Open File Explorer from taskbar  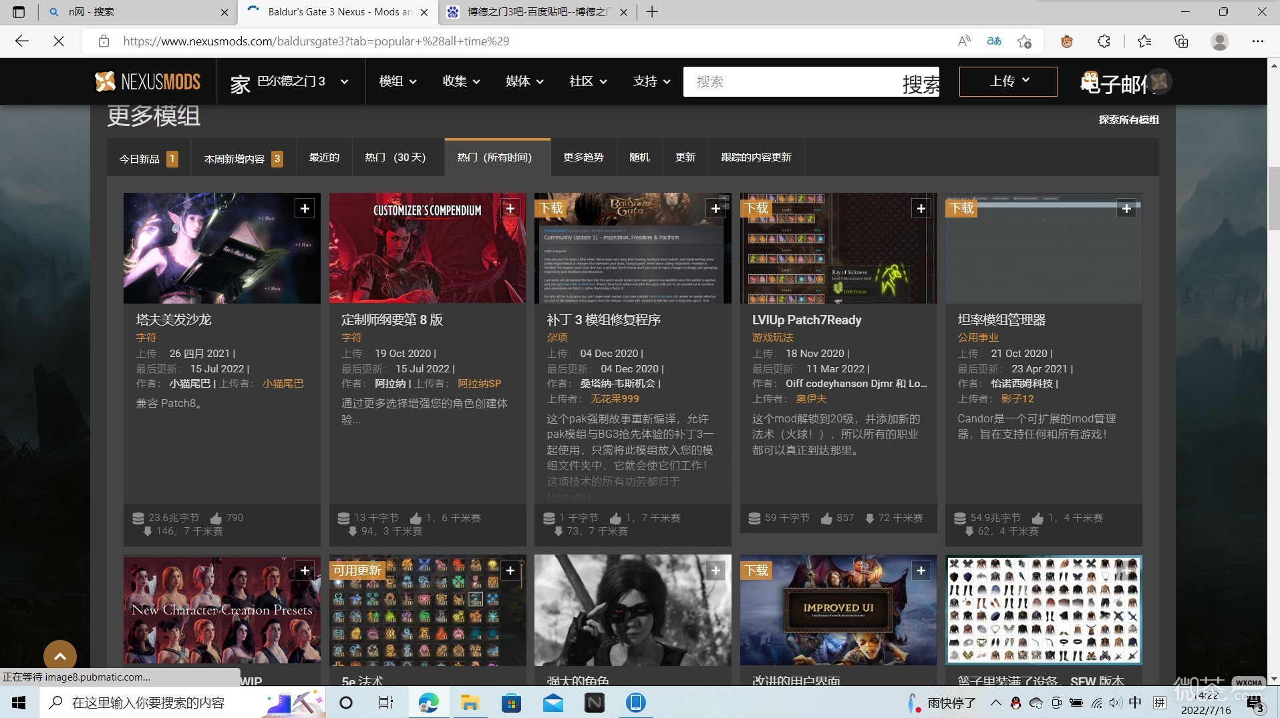coord(470,703)
